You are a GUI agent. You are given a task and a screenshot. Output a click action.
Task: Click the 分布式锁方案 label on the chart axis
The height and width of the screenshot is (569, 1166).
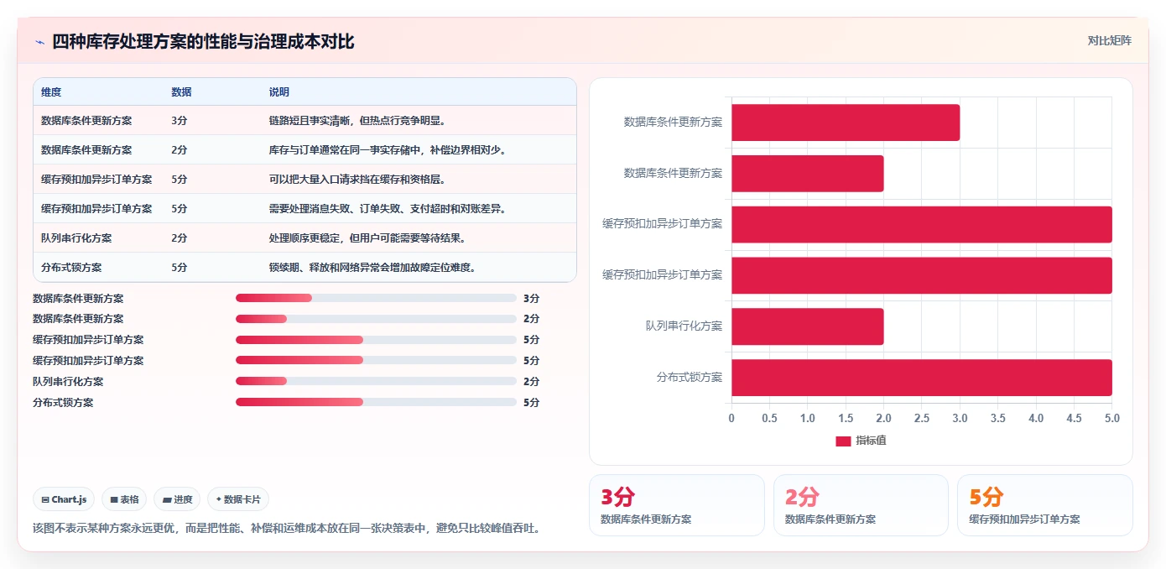tap(690, 377)
